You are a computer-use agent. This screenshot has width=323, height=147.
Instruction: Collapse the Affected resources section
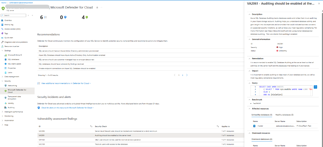point(250,109)
